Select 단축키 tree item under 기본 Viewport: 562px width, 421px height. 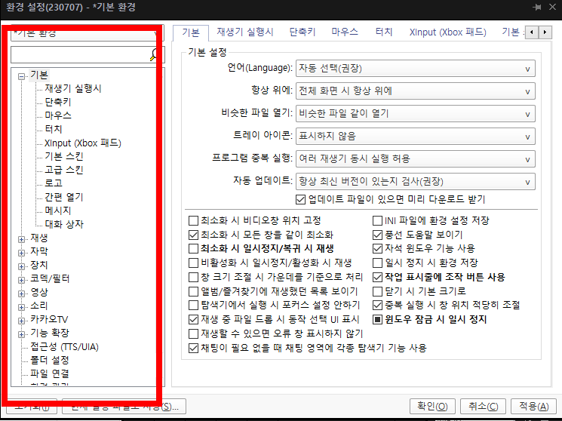click(x=57, y=102)
